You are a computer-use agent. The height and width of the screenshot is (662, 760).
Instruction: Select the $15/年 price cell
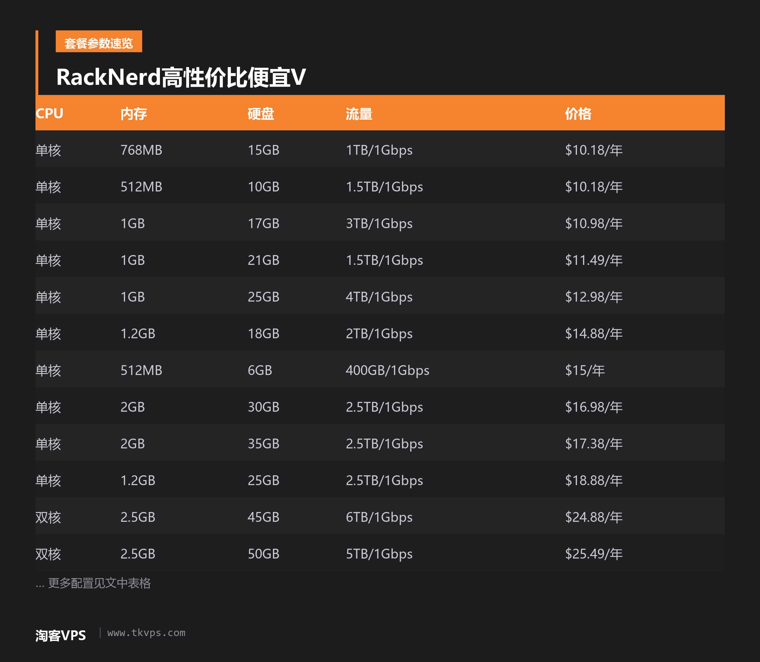click(x=585, y=370)
